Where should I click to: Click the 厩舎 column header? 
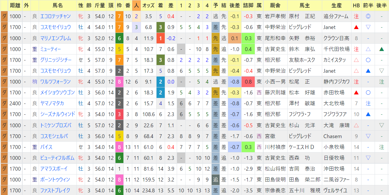pyautogui.click(x=275, y=6)
